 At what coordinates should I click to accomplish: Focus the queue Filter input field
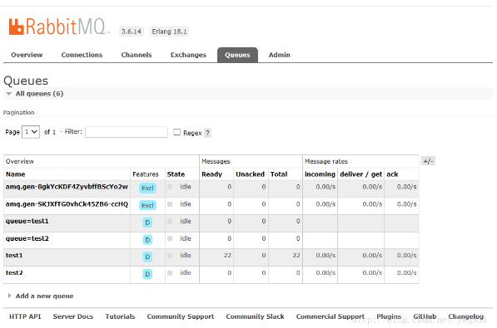[x=127, y=132]
